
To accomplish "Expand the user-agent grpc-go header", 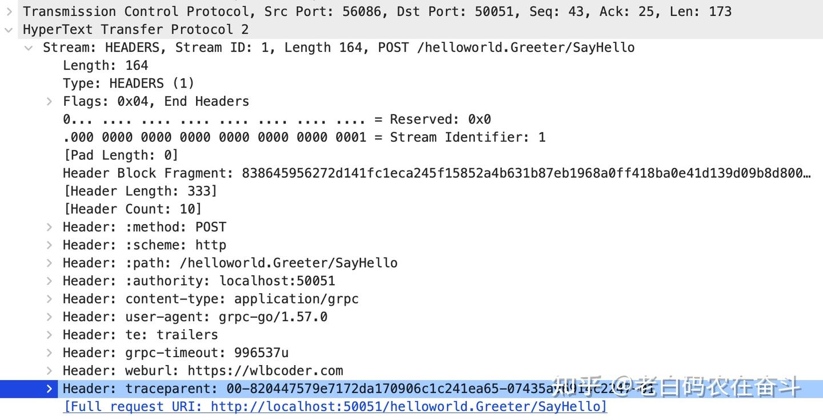I will tap(50, 317).
